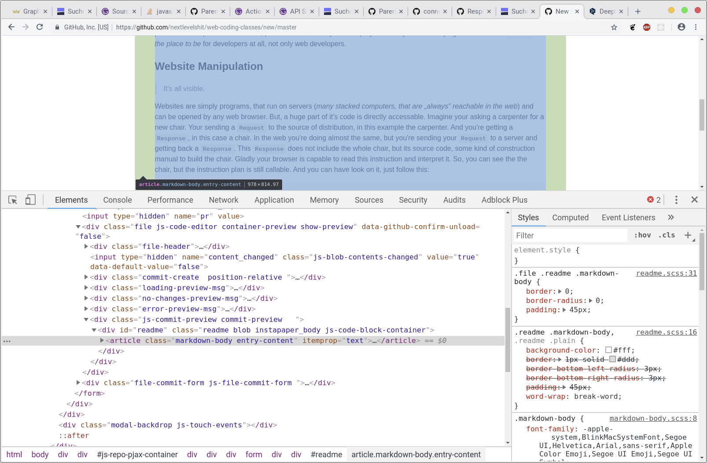Toggle the device toolbar icon

30,200
